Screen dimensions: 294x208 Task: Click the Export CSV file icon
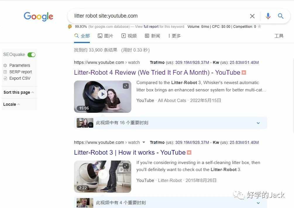(5, 78)
